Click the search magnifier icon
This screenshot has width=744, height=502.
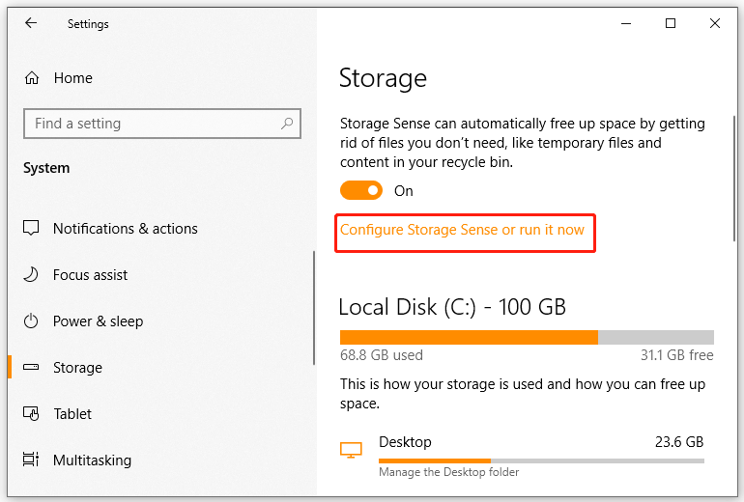(x=287, y=124)
